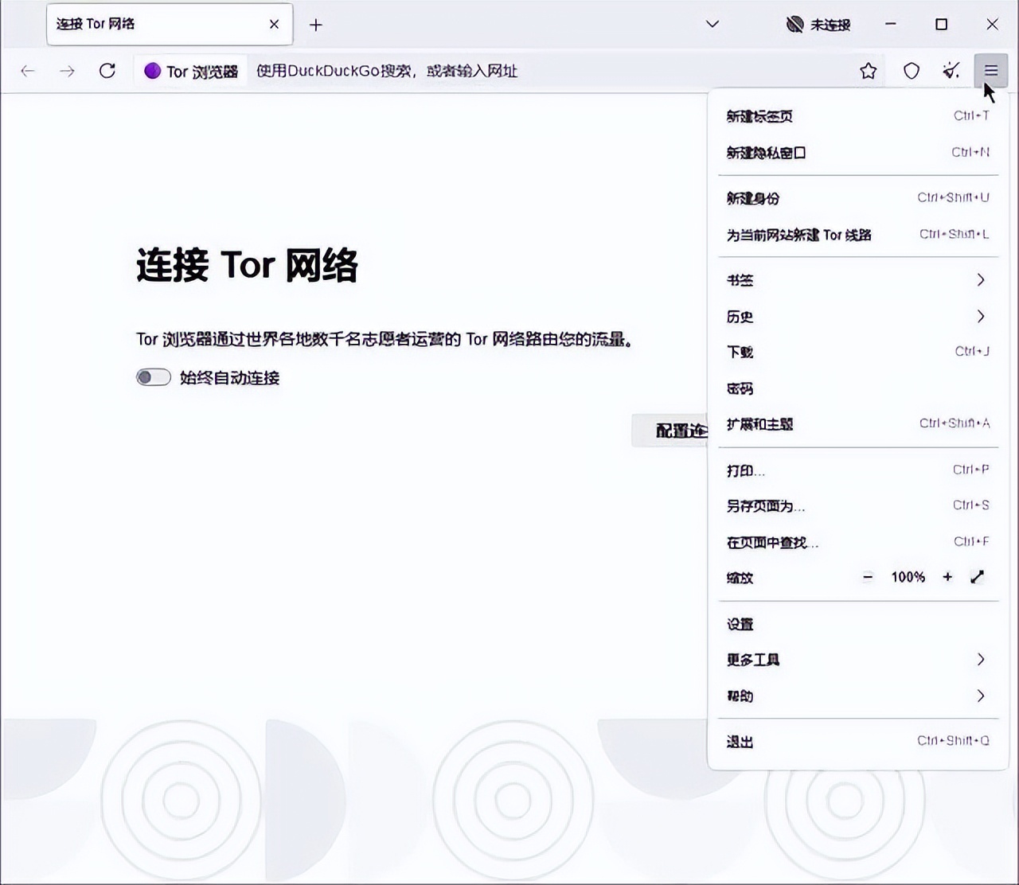
Task: Open the tab list dropdown arrow
Action: (x=713, y=24)
